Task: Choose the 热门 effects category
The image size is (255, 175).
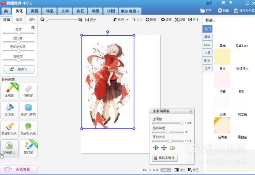Action: pos(208,29)
